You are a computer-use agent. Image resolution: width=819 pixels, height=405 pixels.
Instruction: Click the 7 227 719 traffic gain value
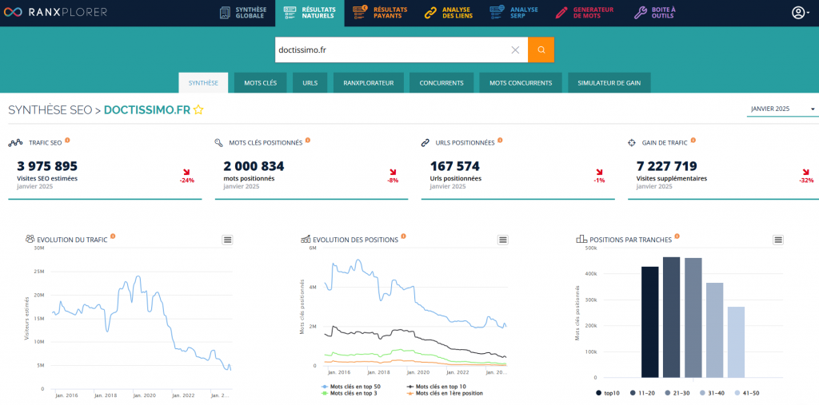pyautogui.click(x=666, y=166)
